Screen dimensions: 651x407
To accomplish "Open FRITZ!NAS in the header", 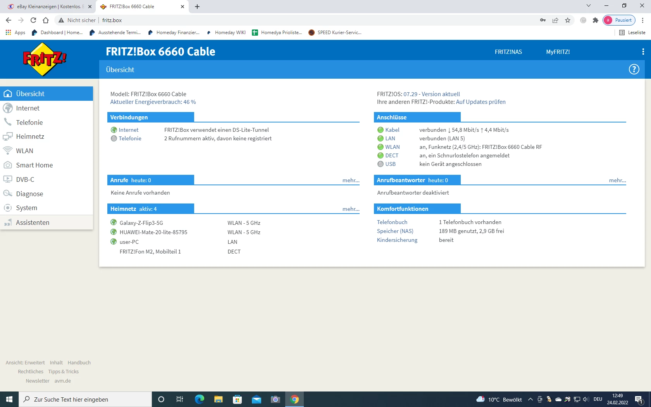I will click(x=508, y=52).
